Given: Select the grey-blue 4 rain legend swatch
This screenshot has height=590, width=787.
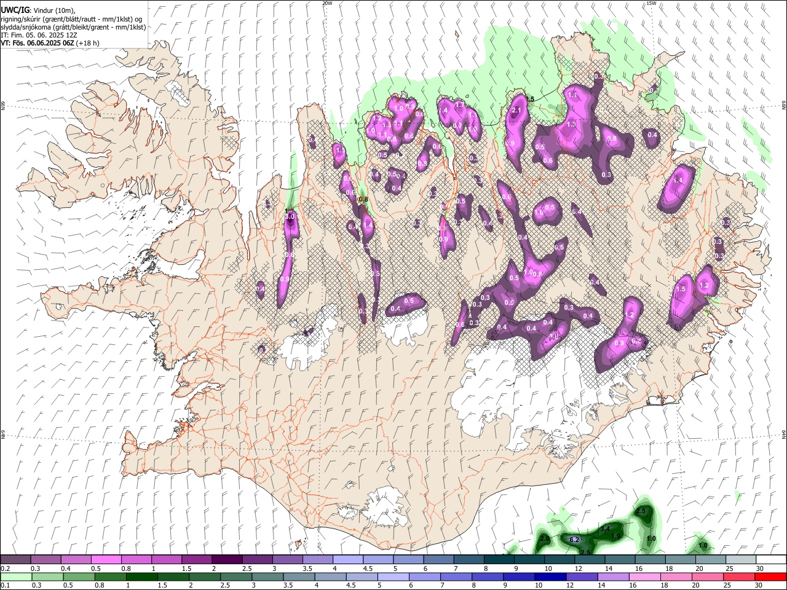Looking at the screenshot, I should point(330,576).
